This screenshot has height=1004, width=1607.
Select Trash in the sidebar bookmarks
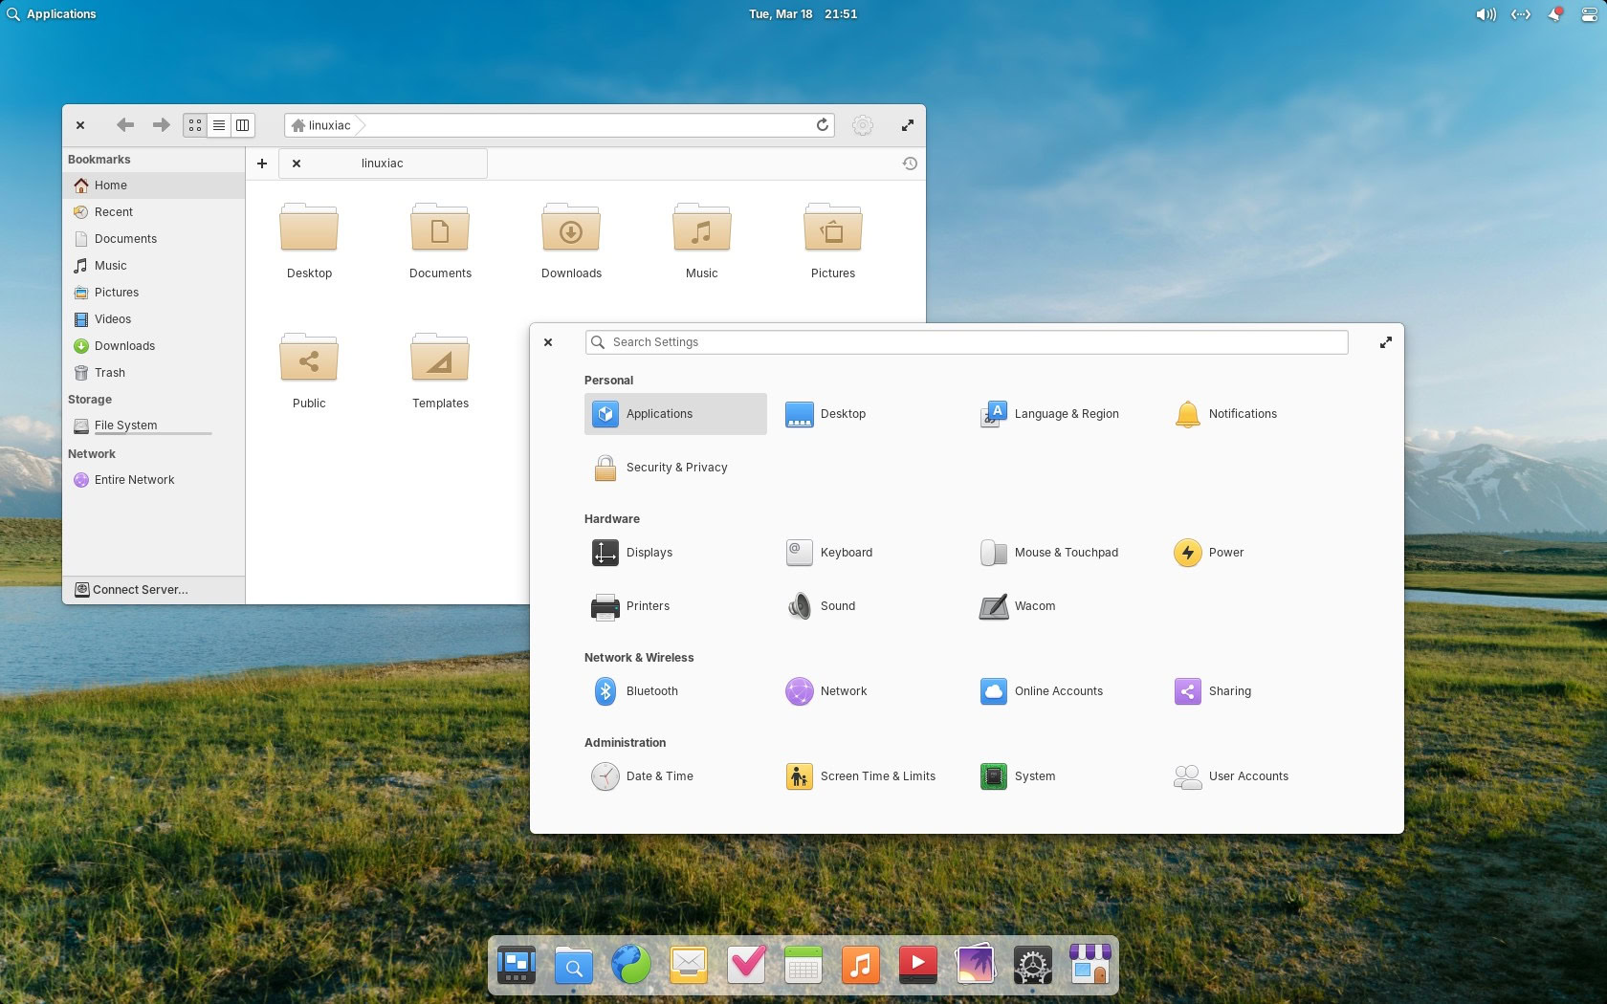click(109, 373)
